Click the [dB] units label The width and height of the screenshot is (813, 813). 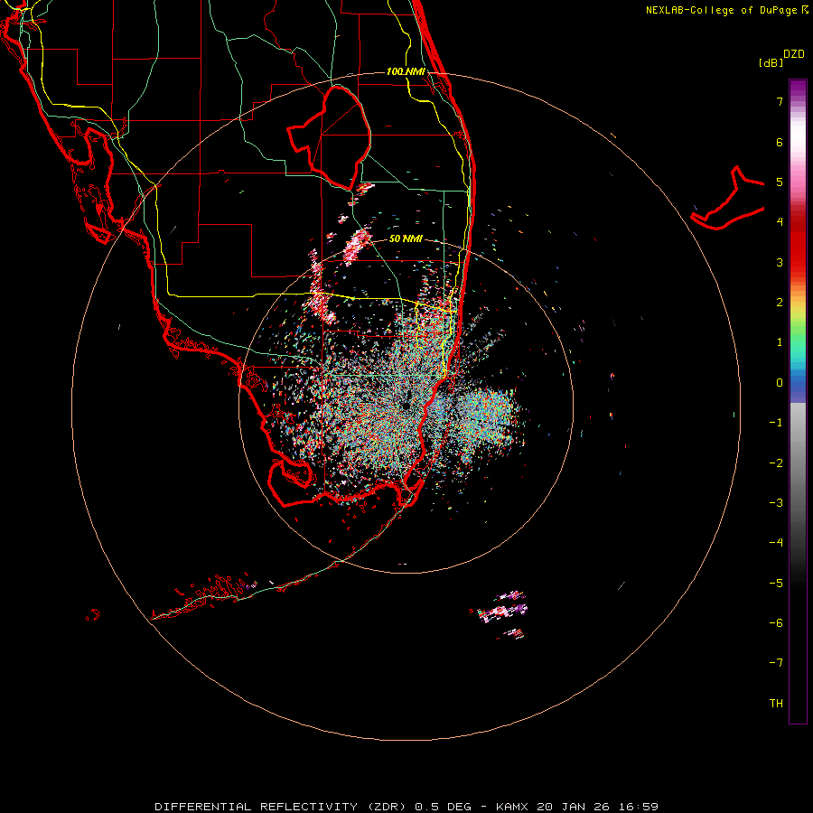tap(771, 62)
